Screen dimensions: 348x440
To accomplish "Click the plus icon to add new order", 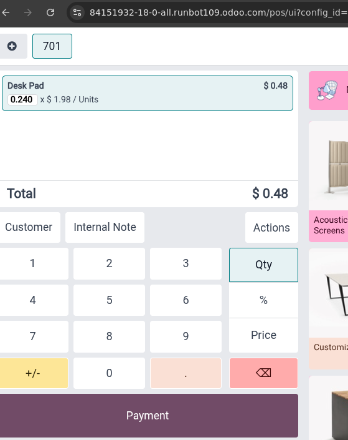I will (x=12, y=46).
